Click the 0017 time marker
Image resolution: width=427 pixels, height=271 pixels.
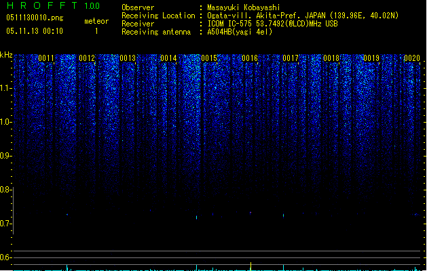(x=291, y=58)
